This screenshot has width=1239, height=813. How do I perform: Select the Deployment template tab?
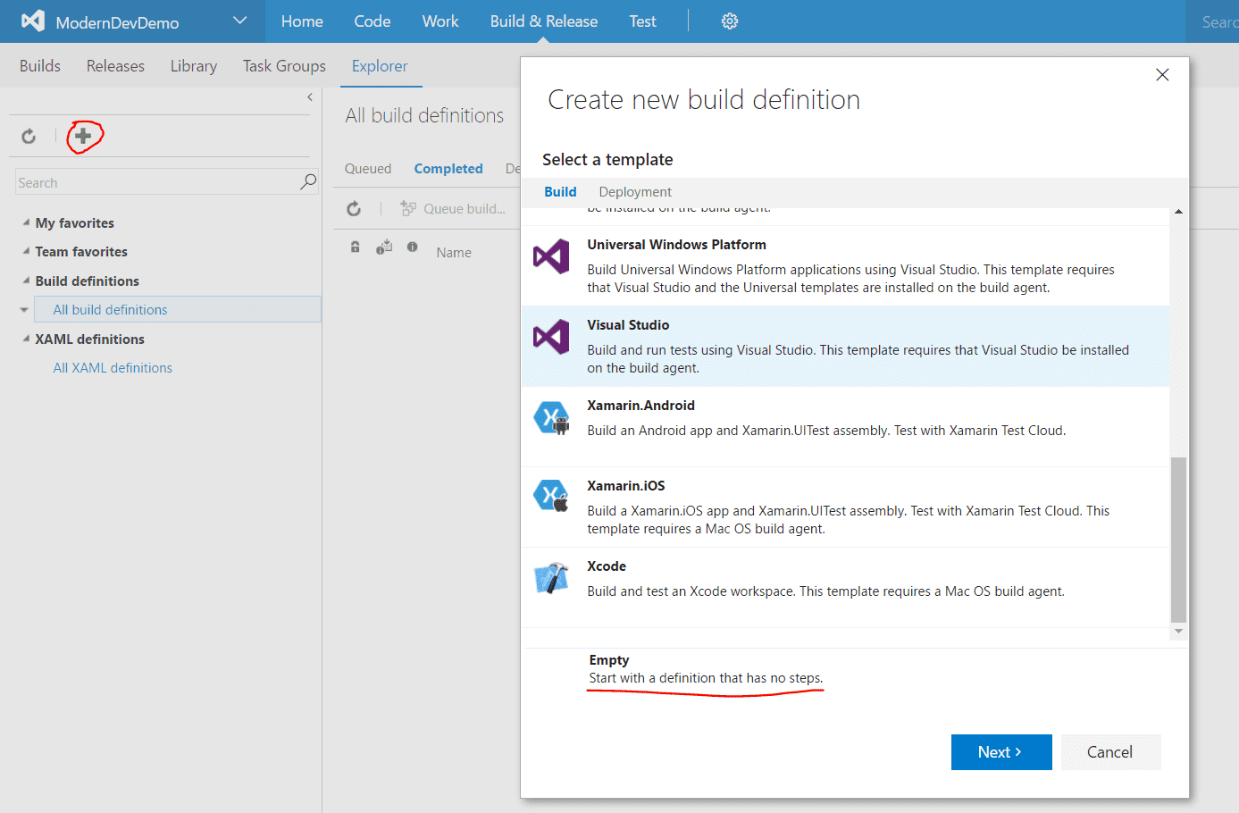(635, 192)
